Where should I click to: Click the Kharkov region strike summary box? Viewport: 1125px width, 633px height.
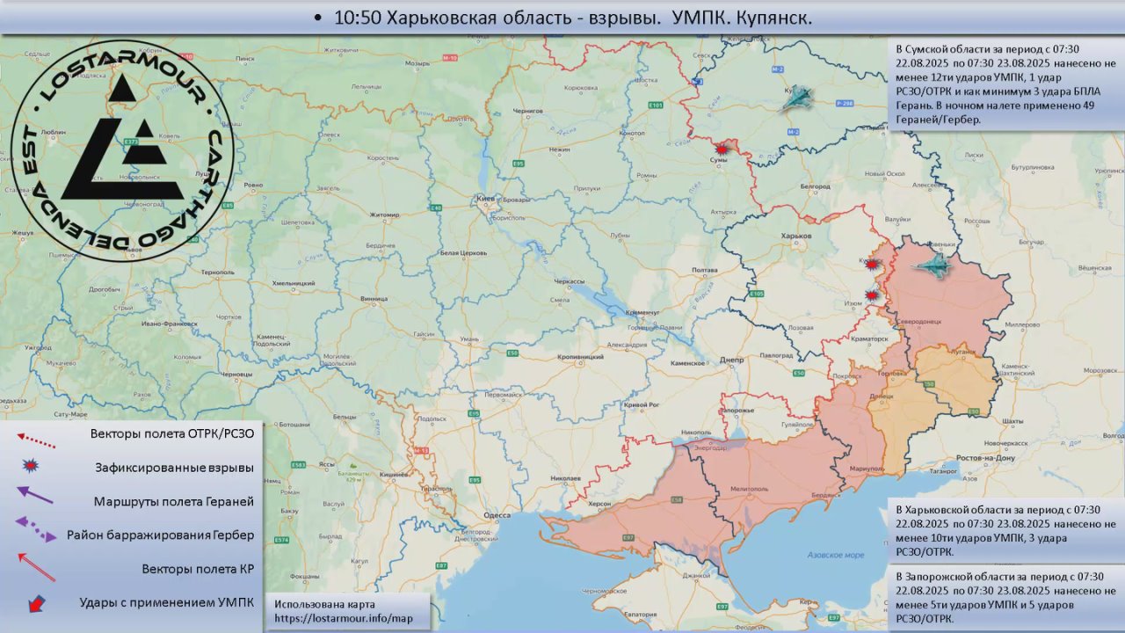click(1005, 530)
